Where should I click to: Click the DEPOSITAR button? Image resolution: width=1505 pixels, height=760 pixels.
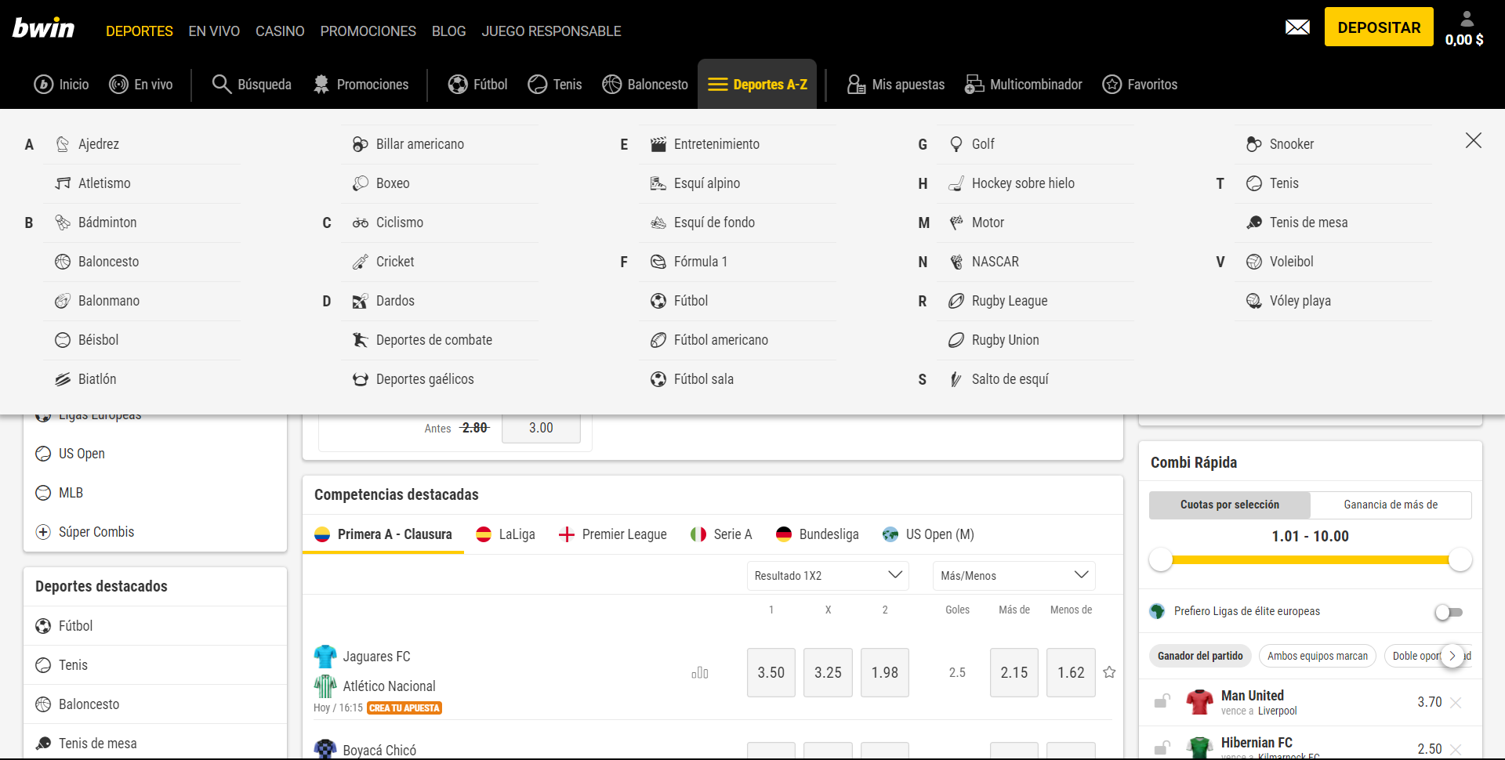click(x=1379, y=27)
